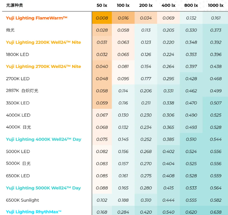This screenshot has width=228, height=215.
Task: Click Yuji Lighting 5000K Well24™ Day label
Action: pos(43,188)
